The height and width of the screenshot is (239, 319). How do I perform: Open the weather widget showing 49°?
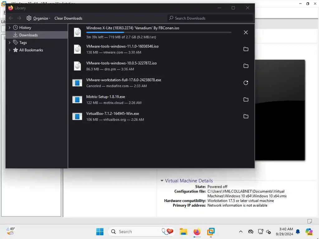(11, 231)
